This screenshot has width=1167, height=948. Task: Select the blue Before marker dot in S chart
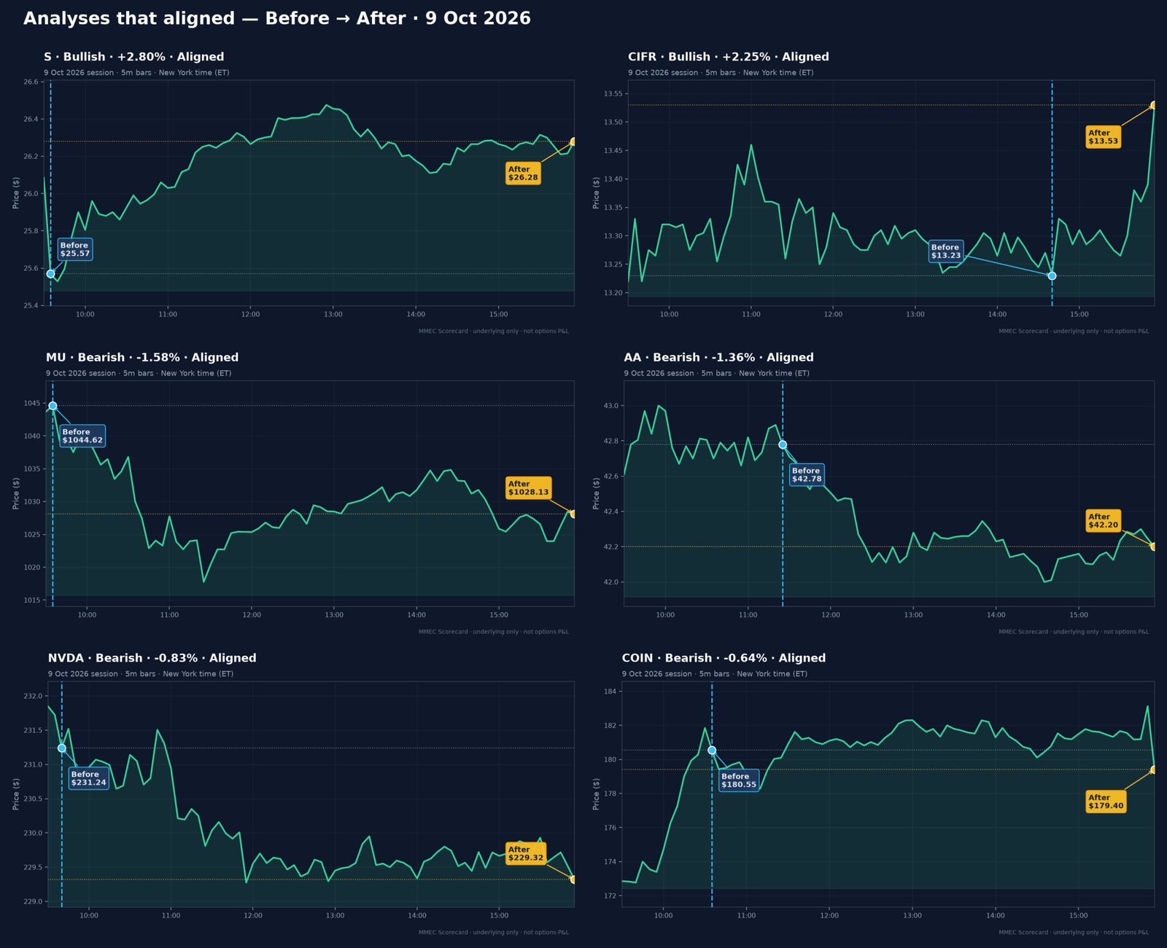click(x=50, y=274)
